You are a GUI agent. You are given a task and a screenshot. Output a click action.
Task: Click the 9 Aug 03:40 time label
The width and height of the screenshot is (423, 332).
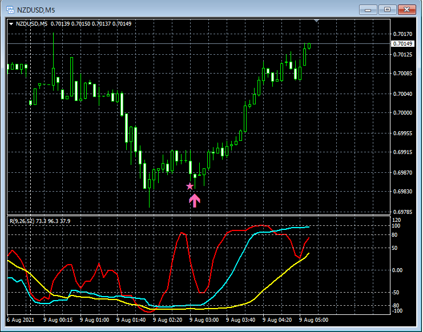(241, 320)
